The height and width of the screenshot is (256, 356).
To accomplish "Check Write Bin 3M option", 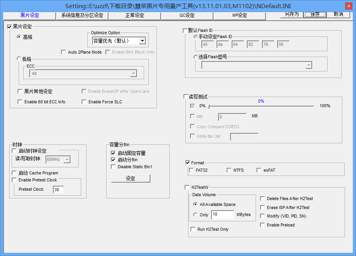I will pyautogui.click(x=192, y=136).
